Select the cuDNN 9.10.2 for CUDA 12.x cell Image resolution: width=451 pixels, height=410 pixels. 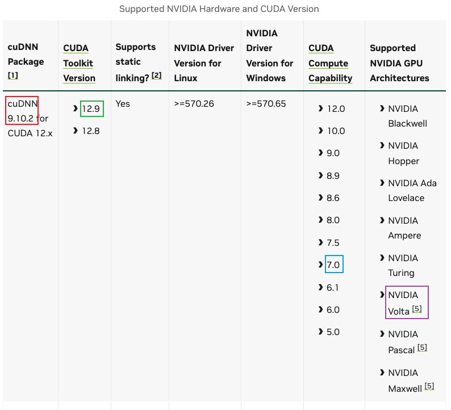[30, 119]
